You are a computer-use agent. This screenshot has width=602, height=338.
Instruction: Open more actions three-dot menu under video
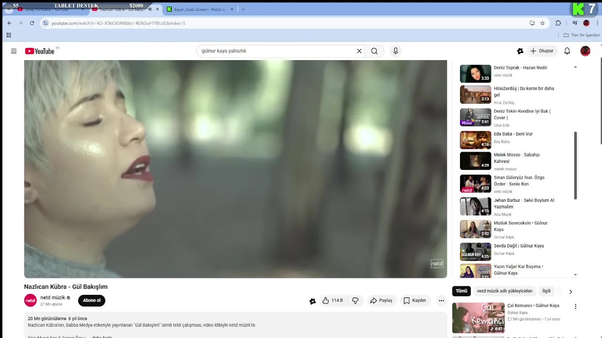point(441,300)
